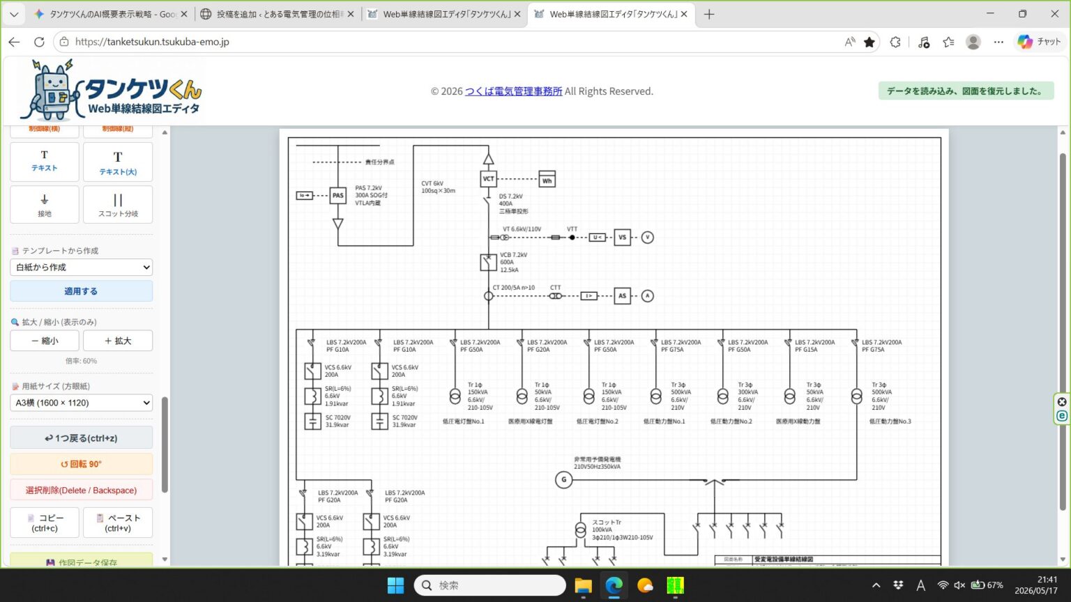Zoom in with the 拡大 button

(x=118, y=341)
